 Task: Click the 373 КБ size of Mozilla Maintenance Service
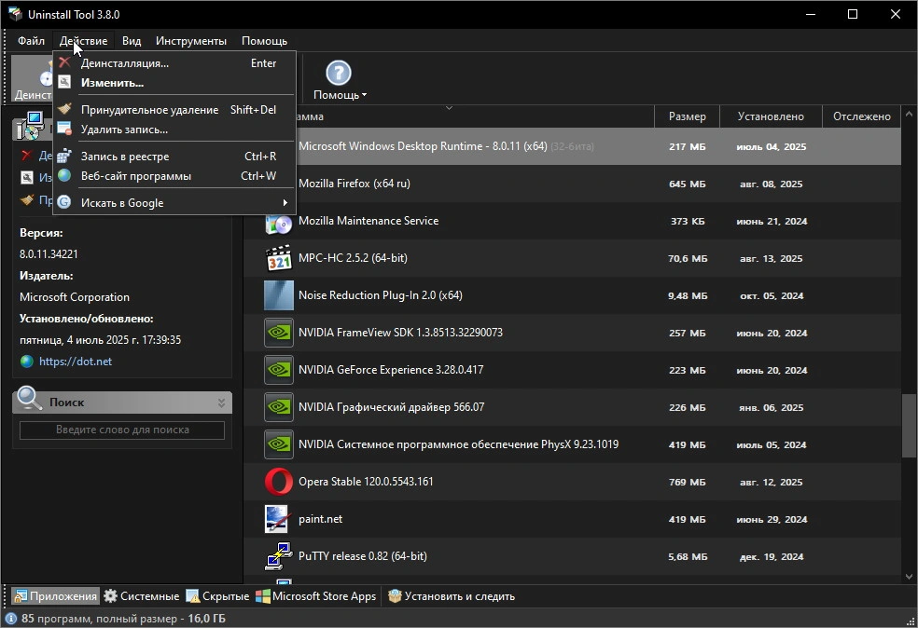pyautogui.click(x=688, y=221)
